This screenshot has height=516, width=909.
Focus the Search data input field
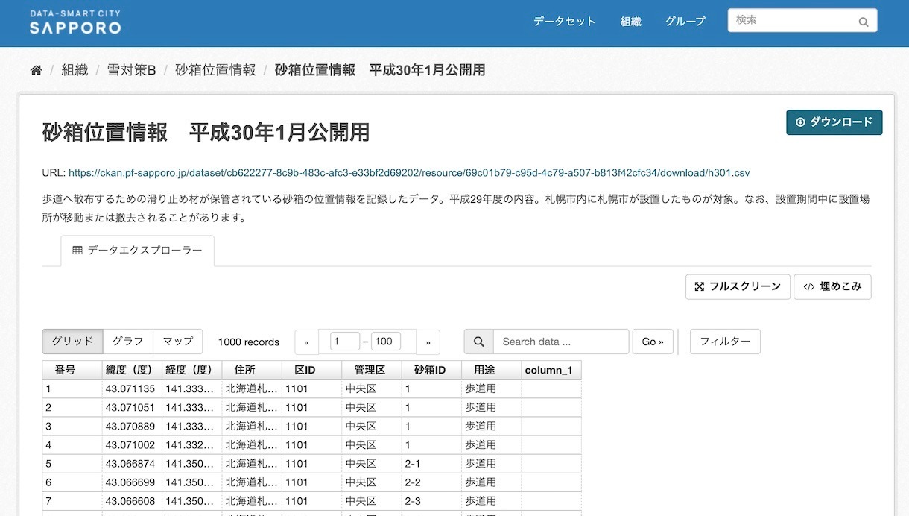click(560, 342)
